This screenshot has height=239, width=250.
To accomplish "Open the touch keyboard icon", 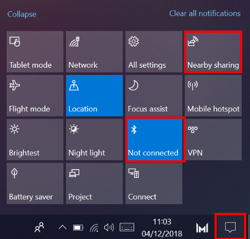I will pyautogui.click(x=127, y=227).
